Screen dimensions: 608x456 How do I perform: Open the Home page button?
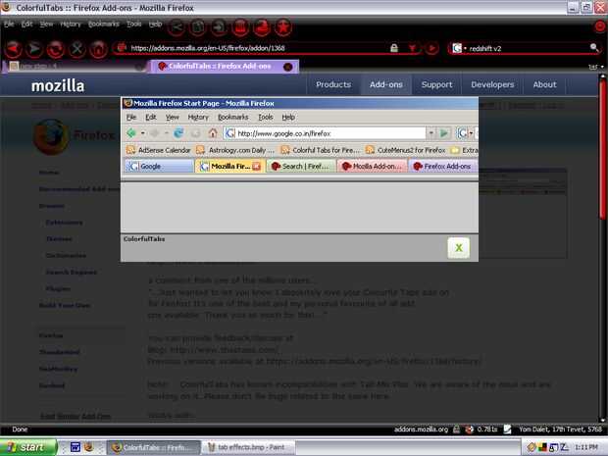point(98,49)
